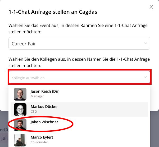Screen dimensions: 159x147
Task: Click Marco Eylert's avatar image
Action: (20, 140)
